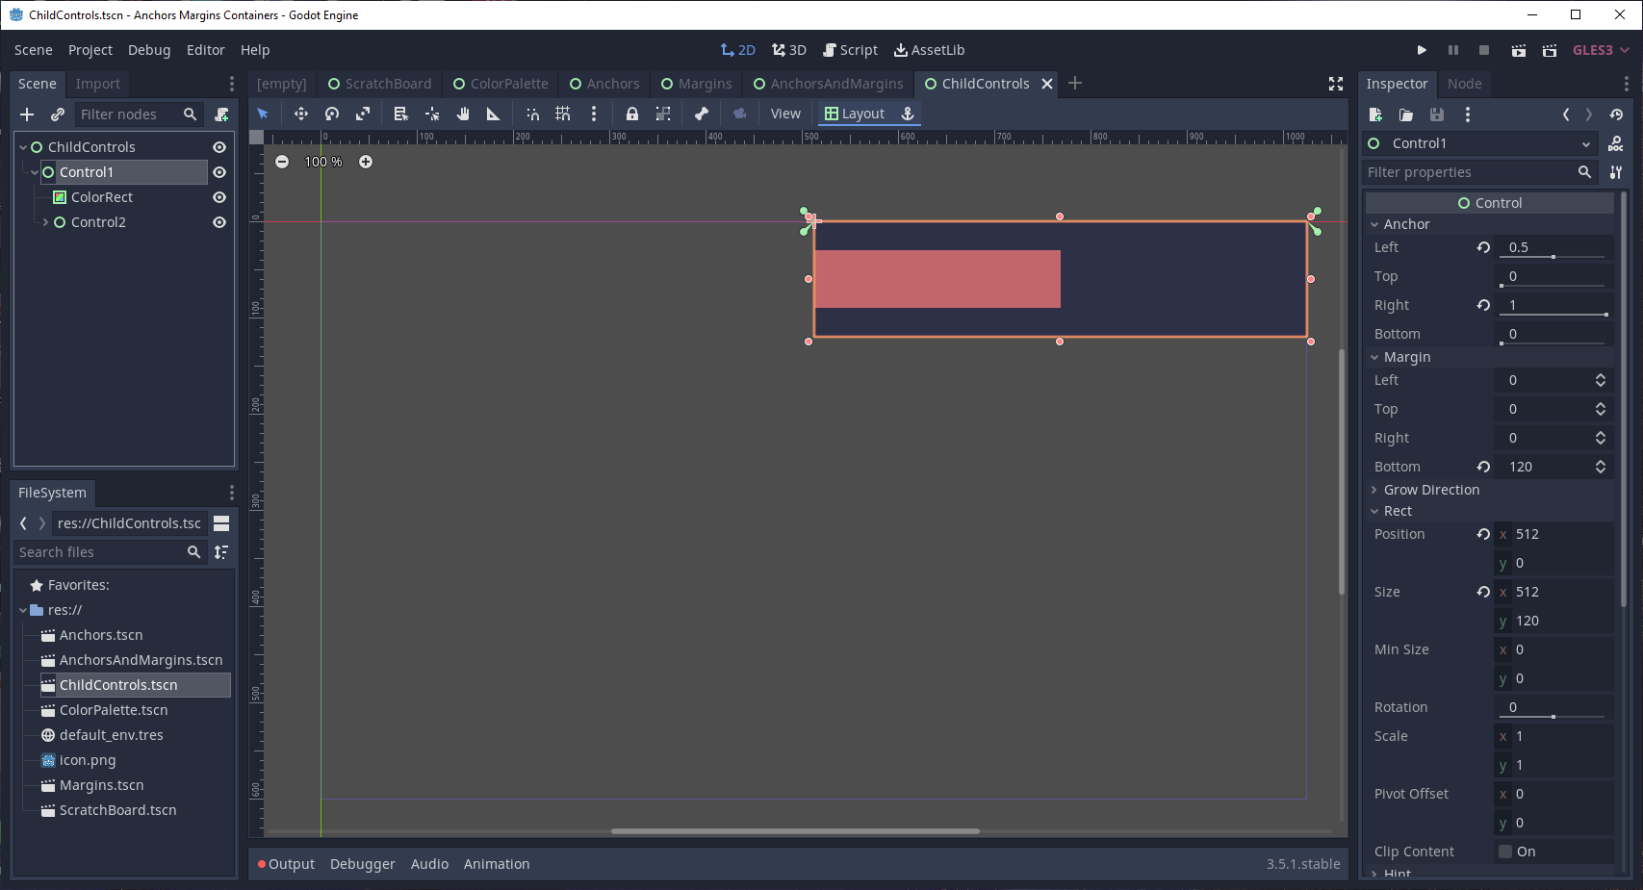Toggle visibility of the ColorRect node

[x=218, y=197]
